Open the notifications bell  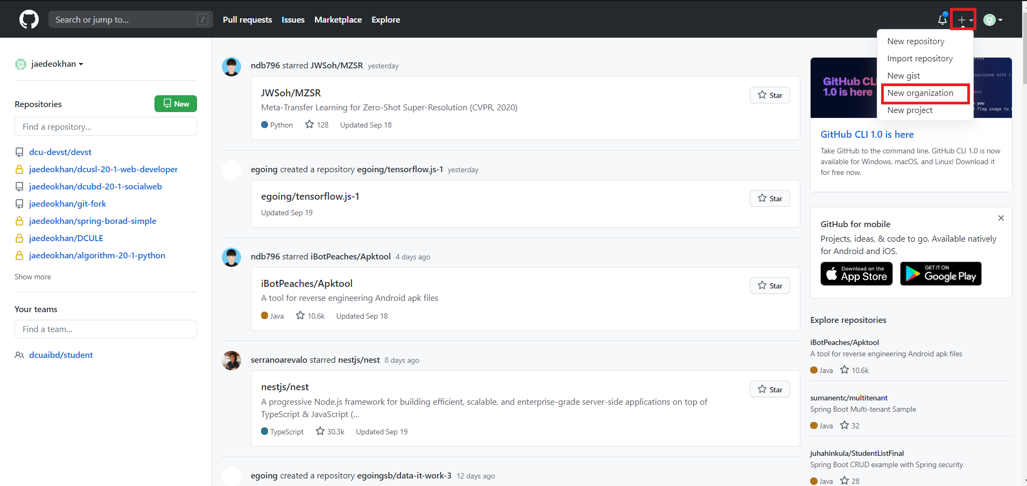pos(942,20)
